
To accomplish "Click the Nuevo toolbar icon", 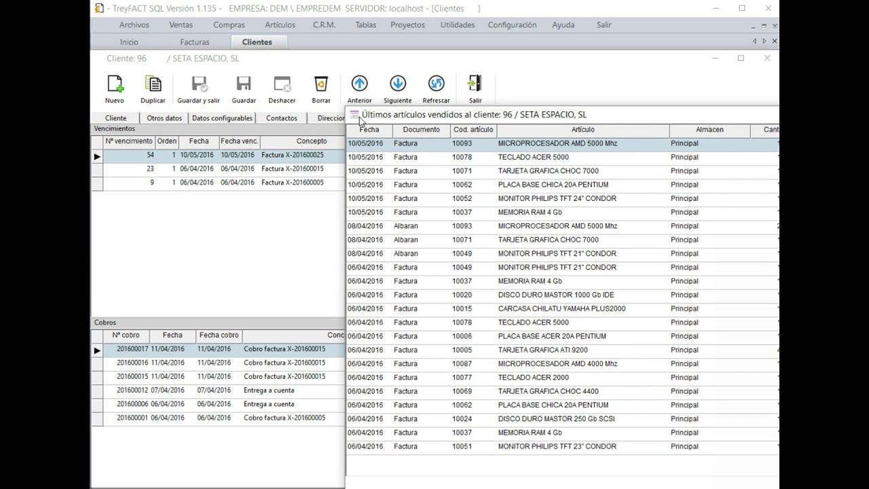I will [115, 84].
